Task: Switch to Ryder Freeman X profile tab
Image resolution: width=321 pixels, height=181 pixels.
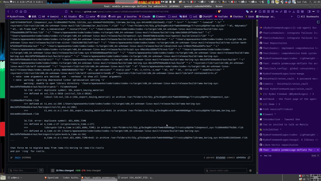Action: click(289, 94)
